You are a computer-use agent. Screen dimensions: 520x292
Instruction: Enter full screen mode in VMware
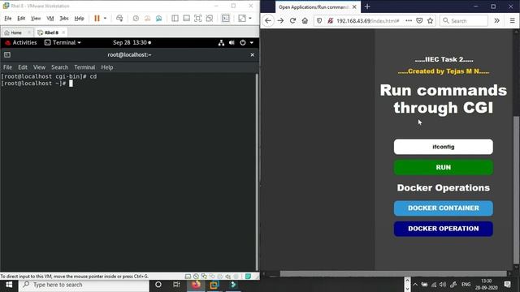pyautogui.click(x=198, y=18)
